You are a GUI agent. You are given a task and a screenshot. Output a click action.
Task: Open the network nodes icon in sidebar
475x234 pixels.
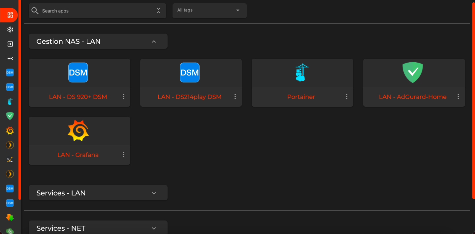(x=10, y=160)
